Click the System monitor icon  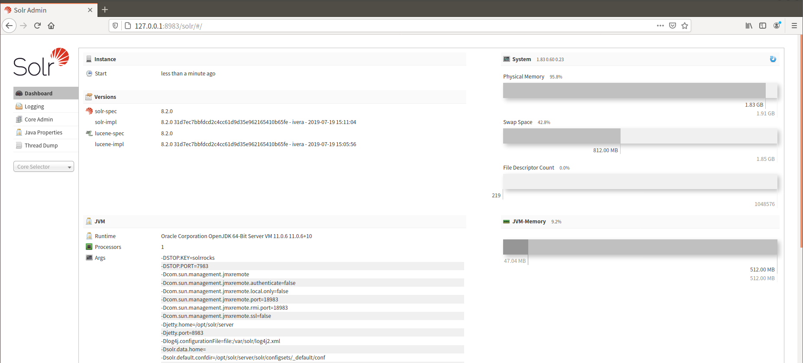tap(507, 59)
